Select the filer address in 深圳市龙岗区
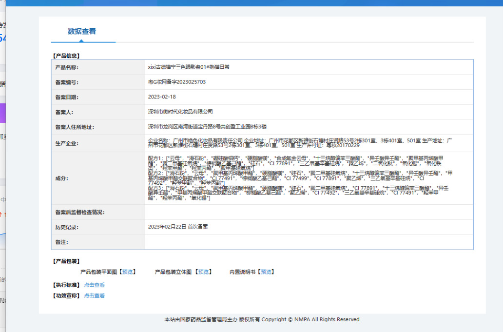The width and height of the screenshot is (503, 332). [207, 126]
